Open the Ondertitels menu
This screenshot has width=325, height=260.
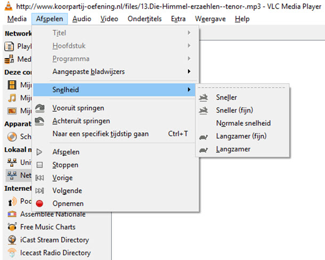144,19
